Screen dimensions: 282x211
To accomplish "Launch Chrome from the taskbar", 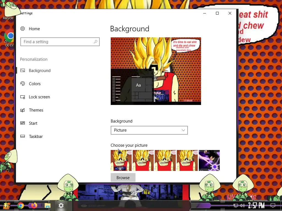I will click(x=21, y=206).
